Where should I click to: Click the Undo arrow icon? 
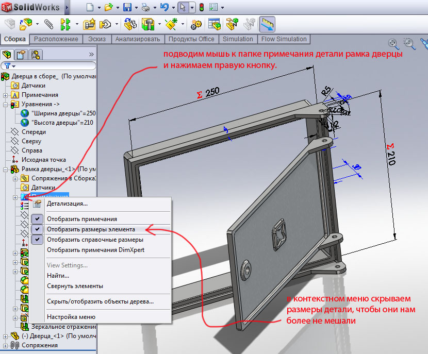click(x=164, y=8)
